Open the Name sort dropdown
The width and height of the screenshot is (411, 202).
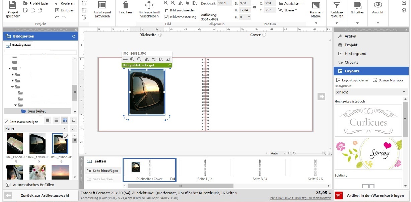pos(36,129)
